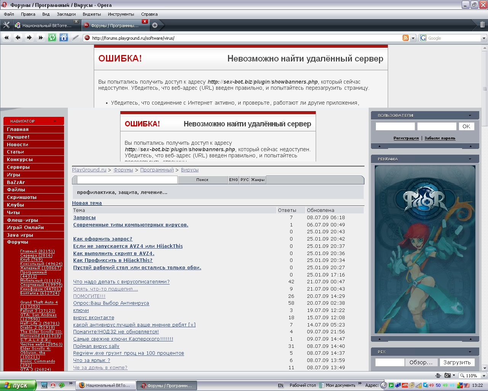Open the green flower ICQ quick launch icon
This screenshot has height=391, width=488.
click(x=61, y=385)
